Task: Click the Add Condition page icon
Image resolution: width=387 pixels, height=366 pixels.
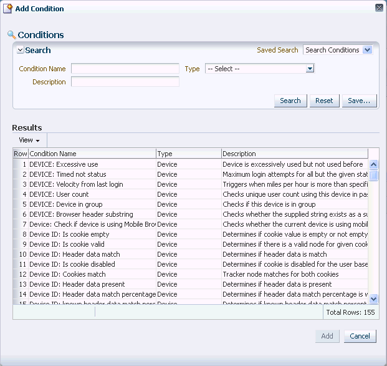Action: pyautogui.click(x=7, y=8)
